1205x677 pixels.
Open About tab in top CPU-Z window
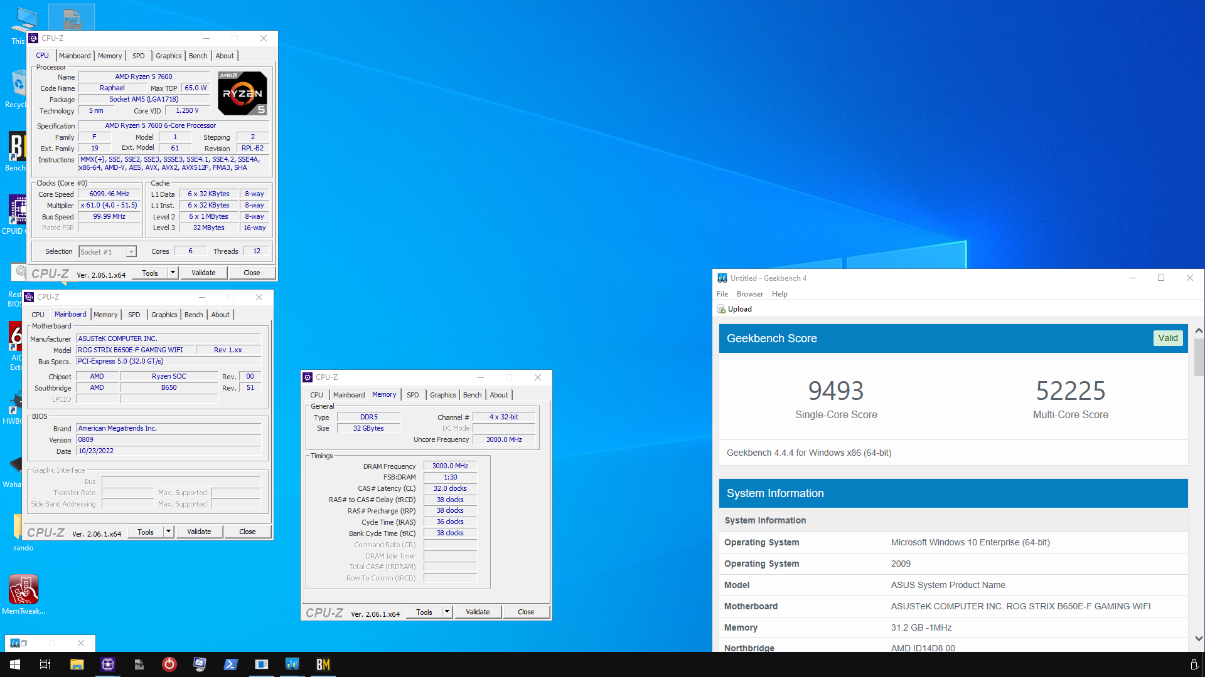[225, 56]
